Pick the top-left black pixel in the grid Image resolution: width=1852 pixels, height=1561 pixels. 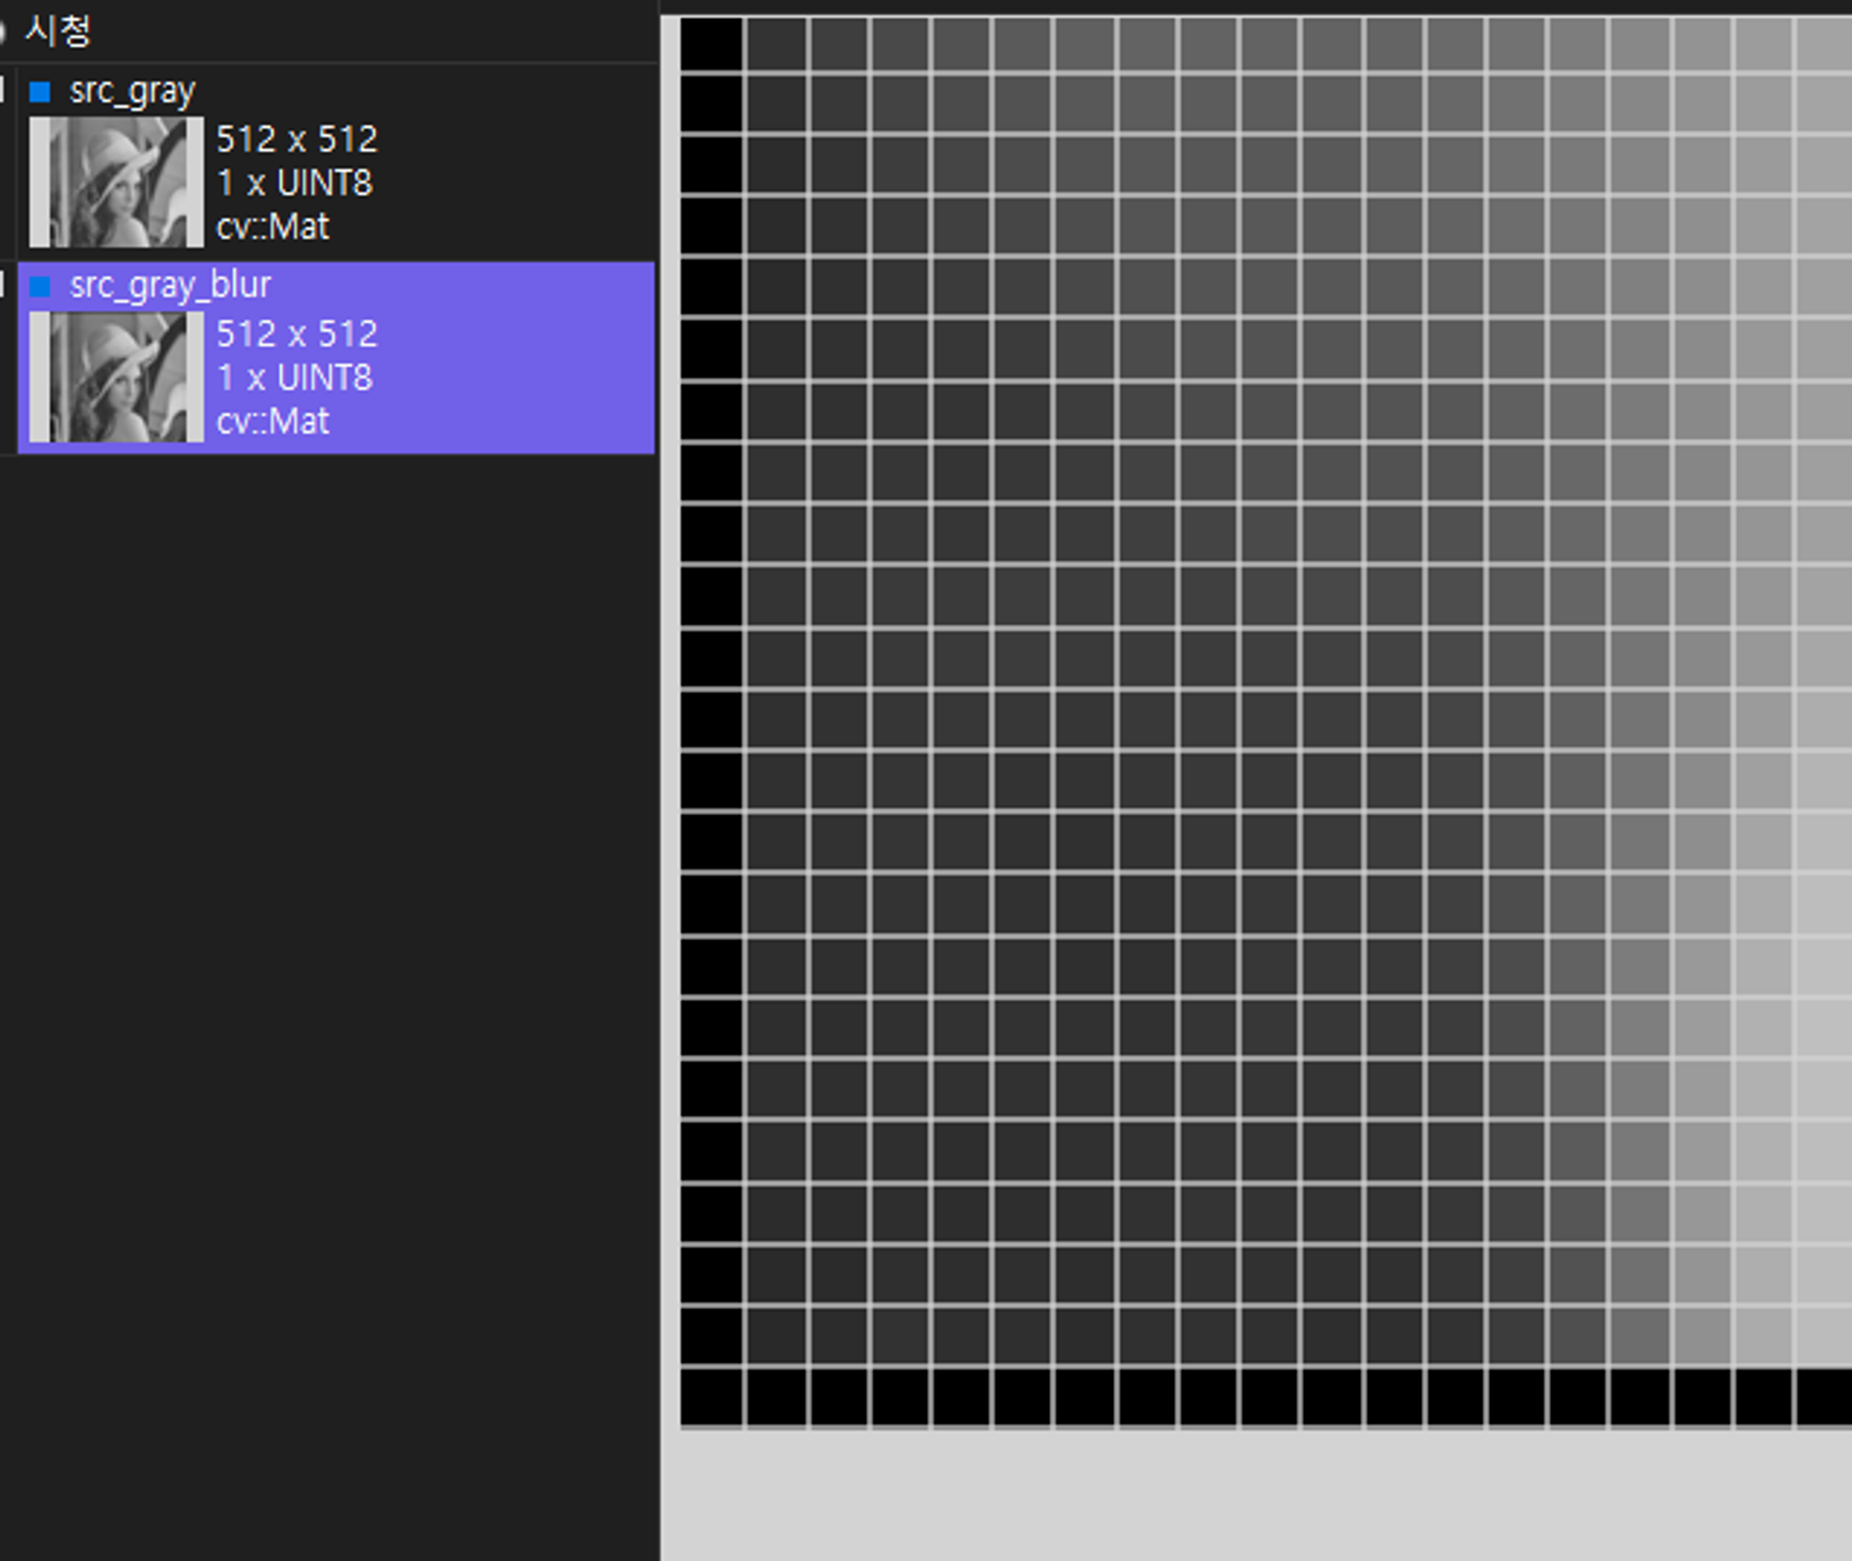711,43
